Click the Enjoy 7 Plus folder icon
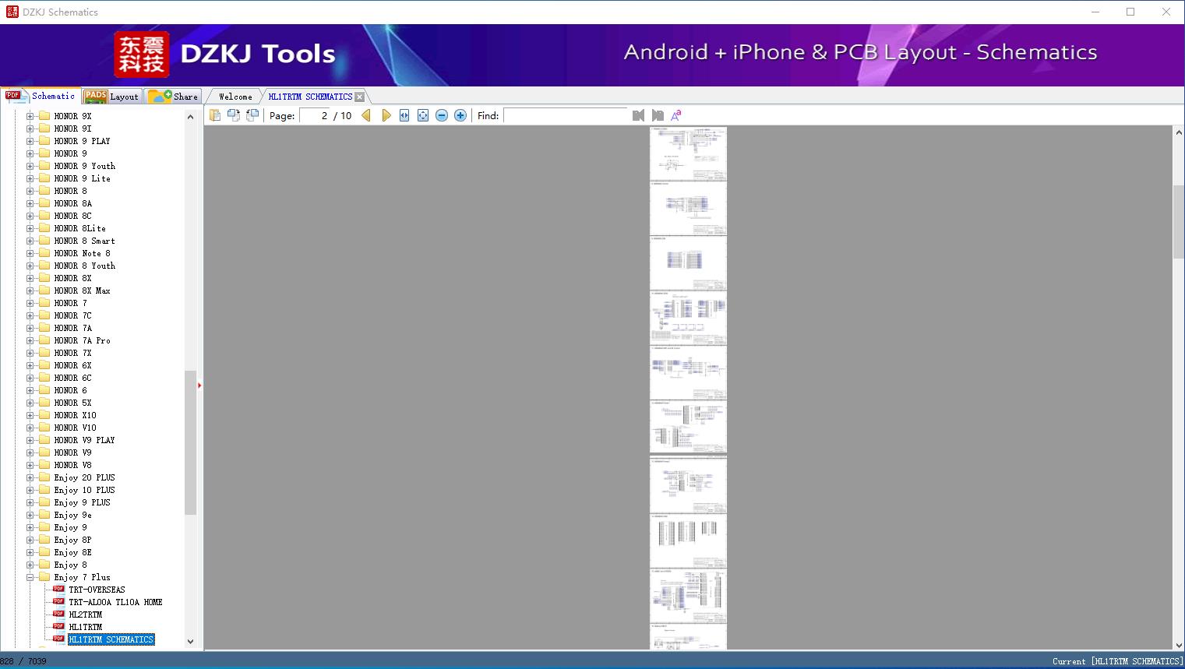Viewport: 1185px width, 669px height. (x=44, y=577)
